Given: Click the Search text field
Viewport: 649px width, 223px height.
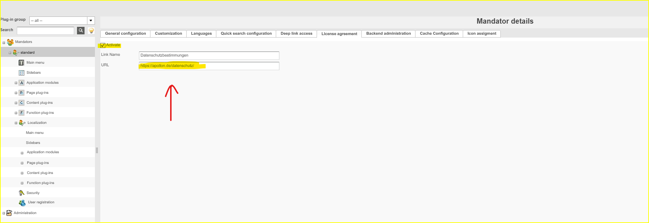Looking at the screenshot, I should tap(45, 31).
